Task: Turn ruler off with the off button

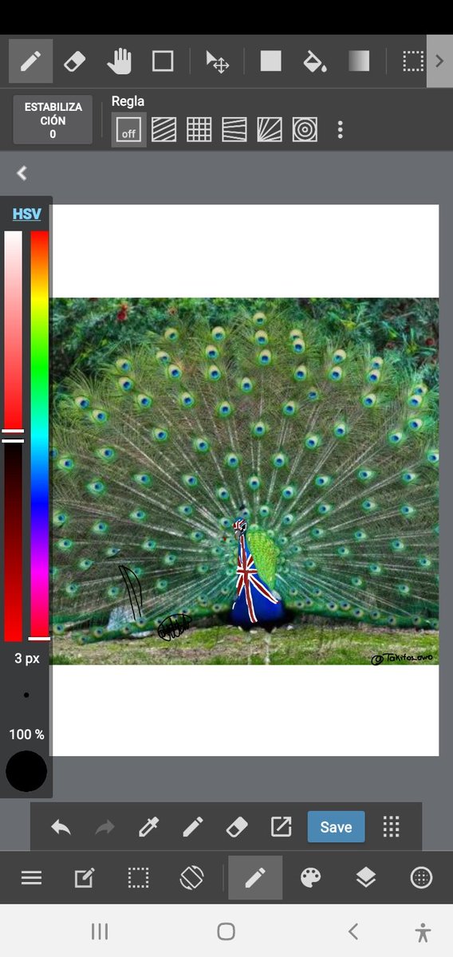Action: coord(128,129)
